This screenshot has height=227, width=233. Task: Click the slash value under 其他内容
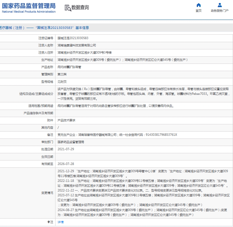(58, 128)
